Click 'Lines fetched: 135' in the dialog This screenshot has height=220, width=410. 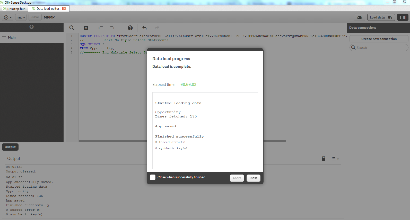click(x=176, y=116)
